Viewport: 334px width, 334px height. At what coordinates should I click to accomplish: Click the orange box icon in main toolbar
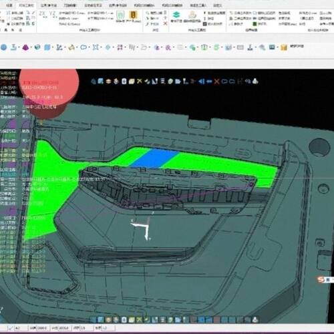coord(284,47)
